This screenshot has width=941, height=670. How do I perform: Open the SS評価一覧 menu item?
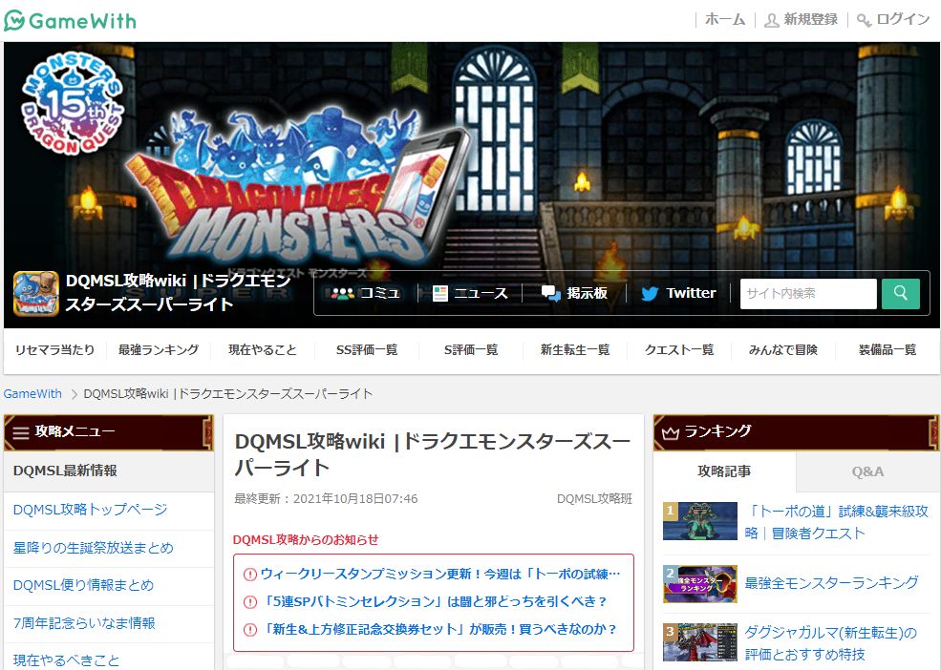pyautogui.click(x=367, y=349)
